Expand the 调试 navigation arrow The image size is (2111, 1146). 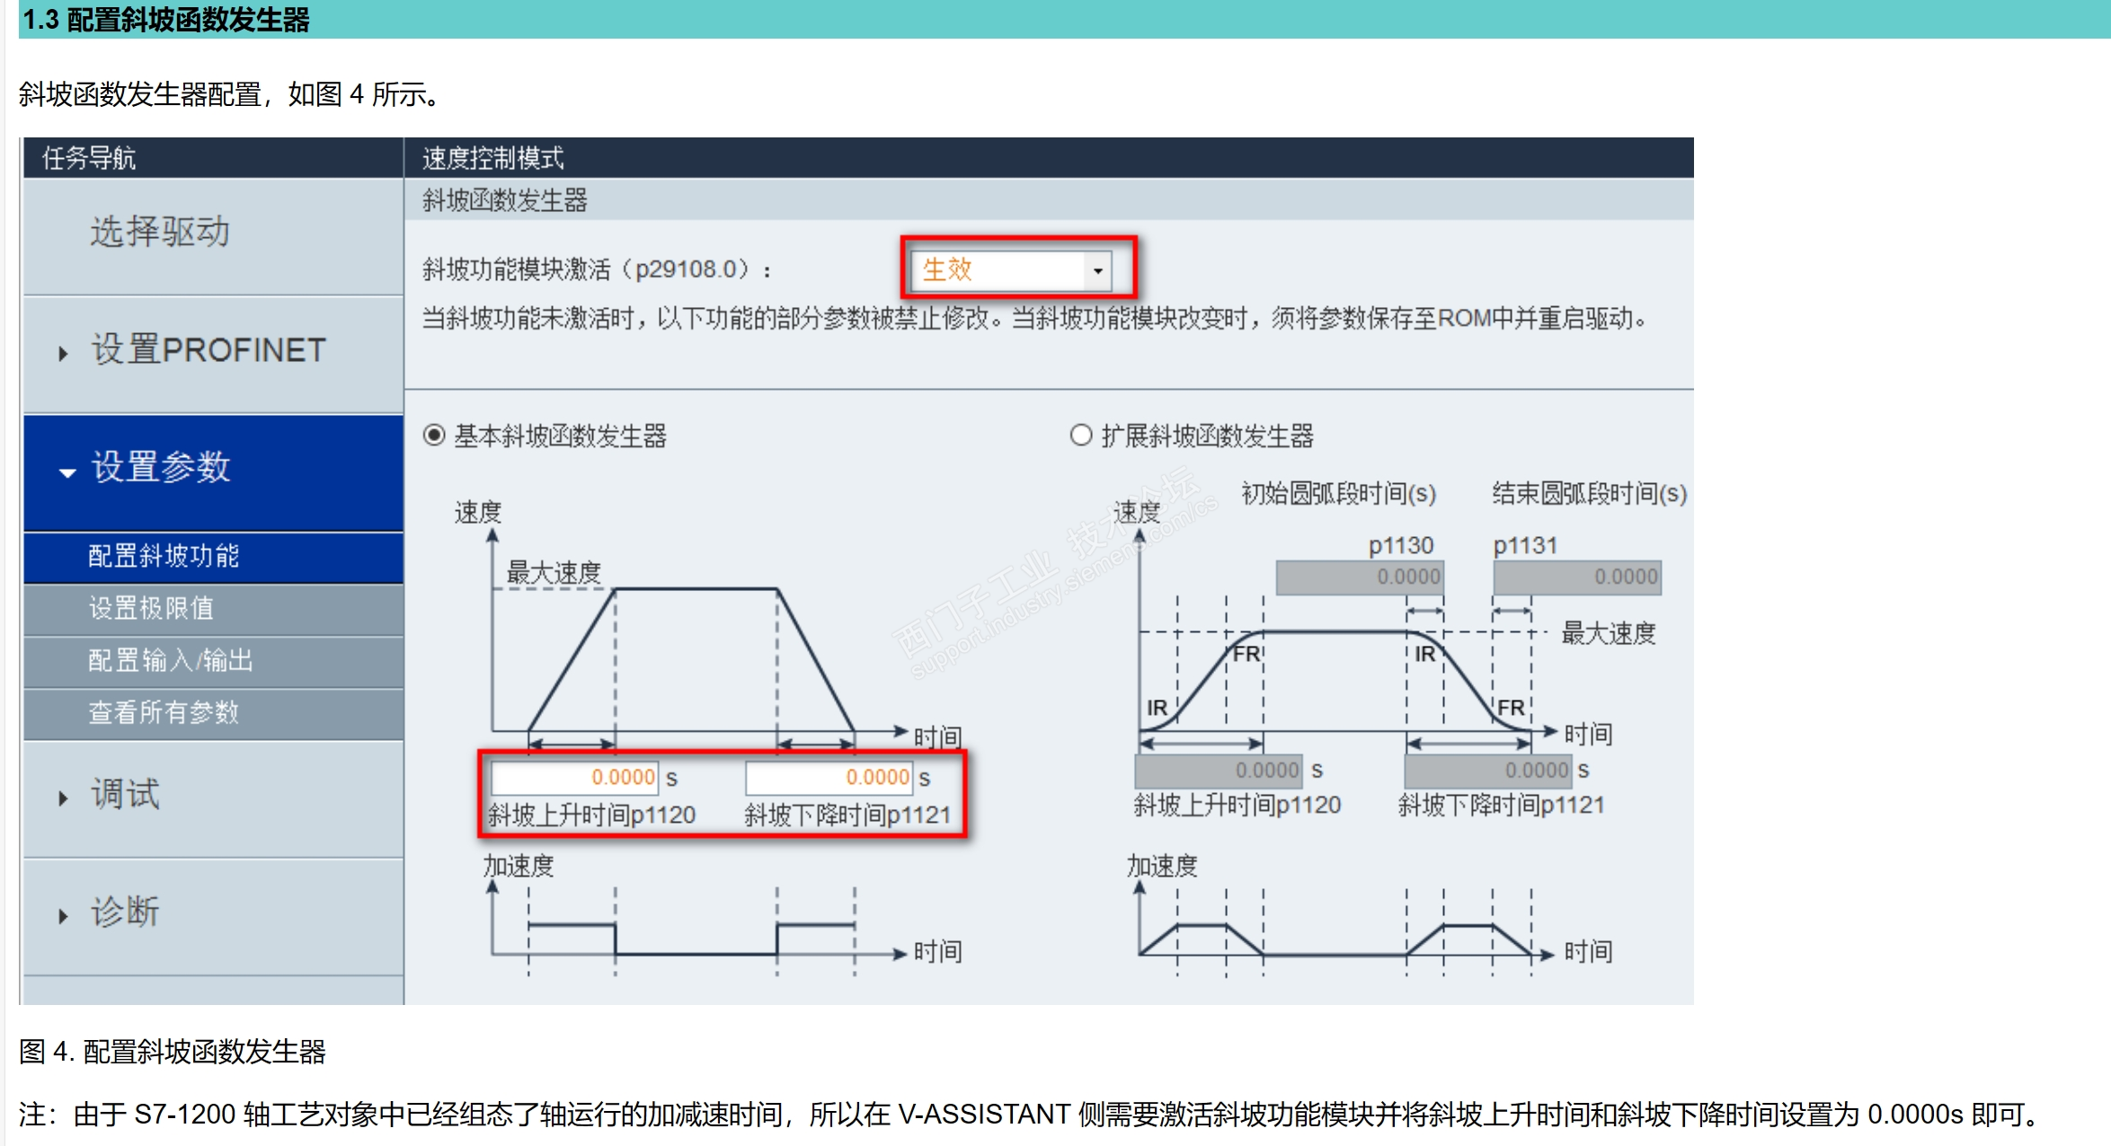click(63, 798)
